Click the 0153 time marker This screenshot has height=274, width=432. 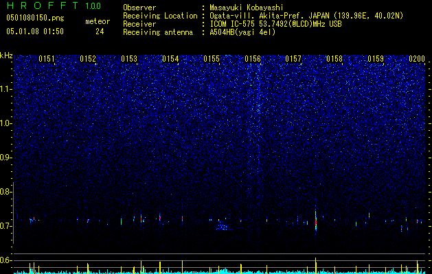[x=129, y=58]
